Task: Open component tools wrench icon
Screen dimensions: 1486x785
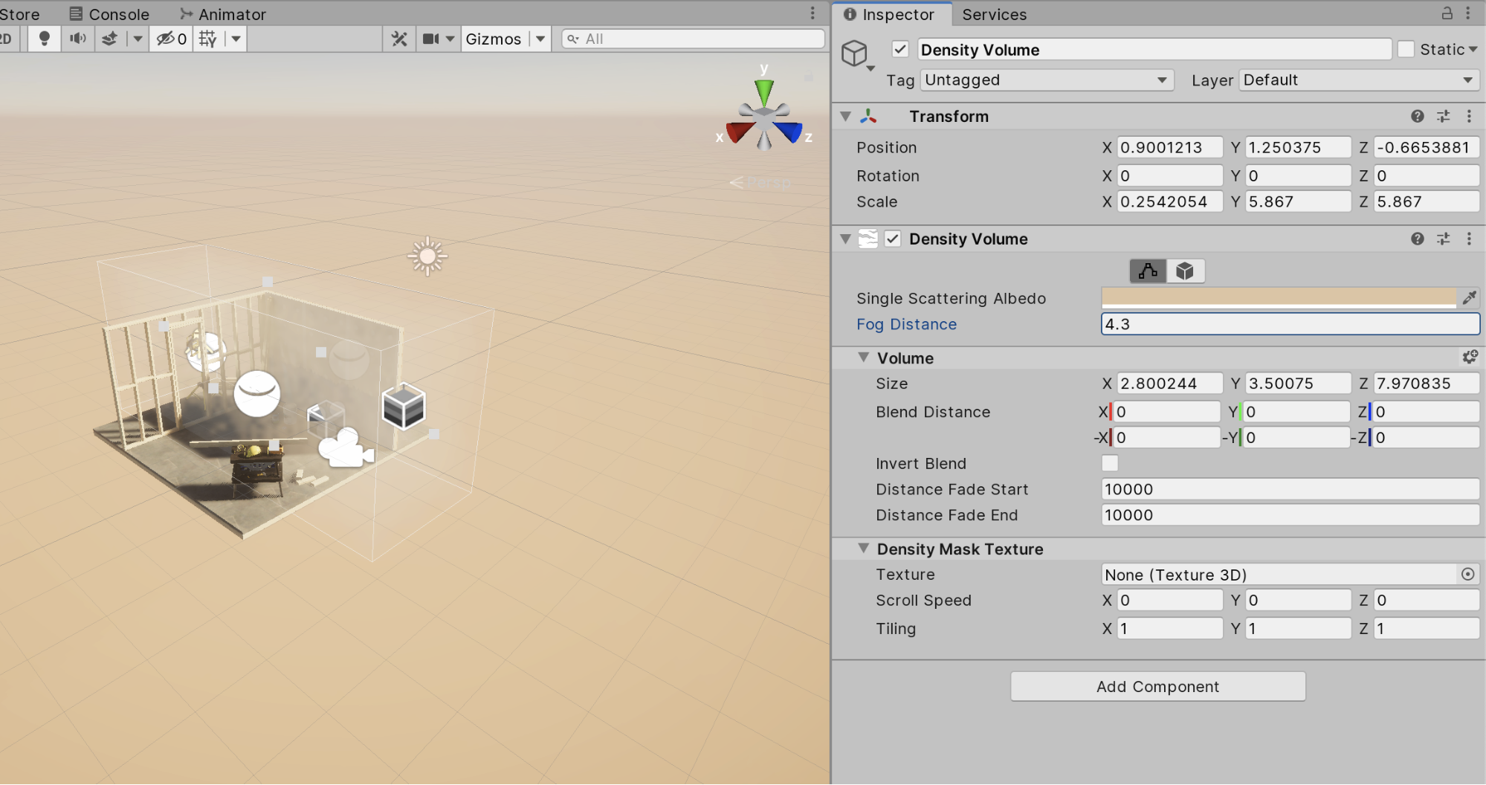Action: coord(399,39)
